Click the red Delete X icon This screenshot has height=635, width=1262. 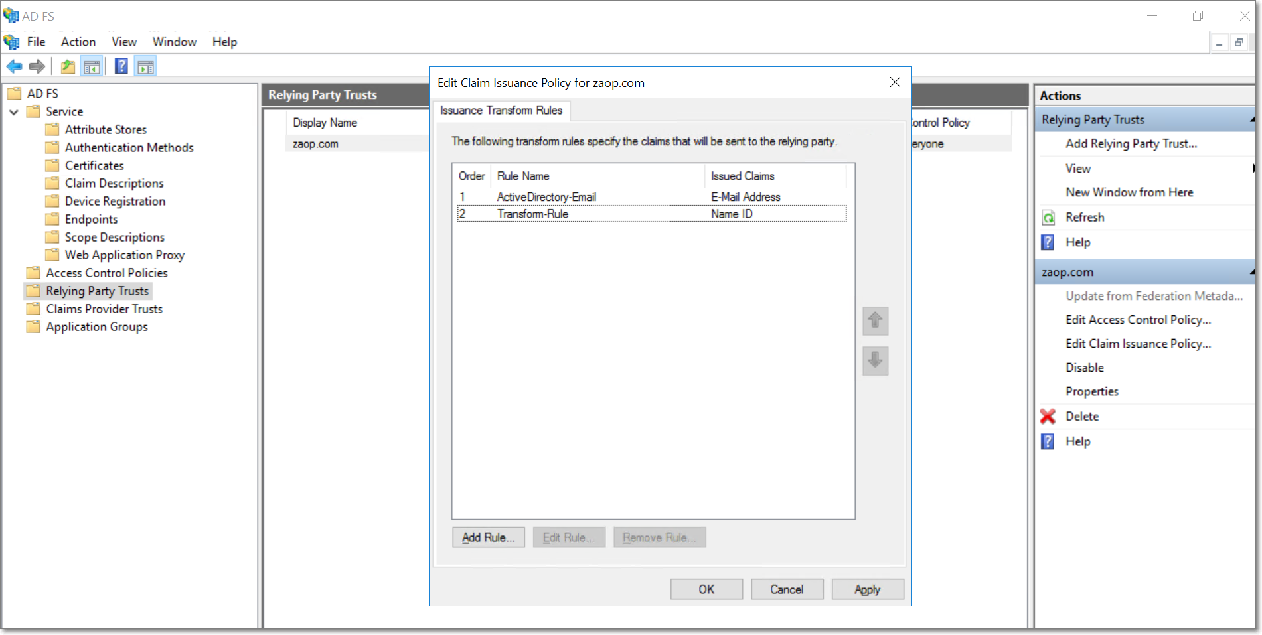[1048, 416]
